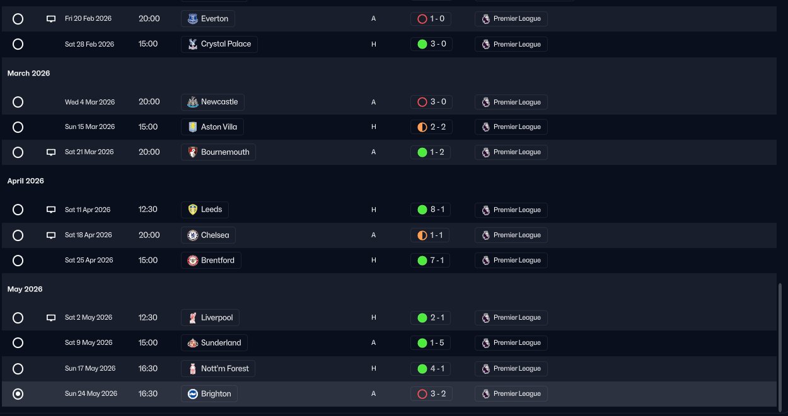The width and height of the screenshot is (788, 416).
Task: Click the Everton club crest icon
Action: click(192, 19)
